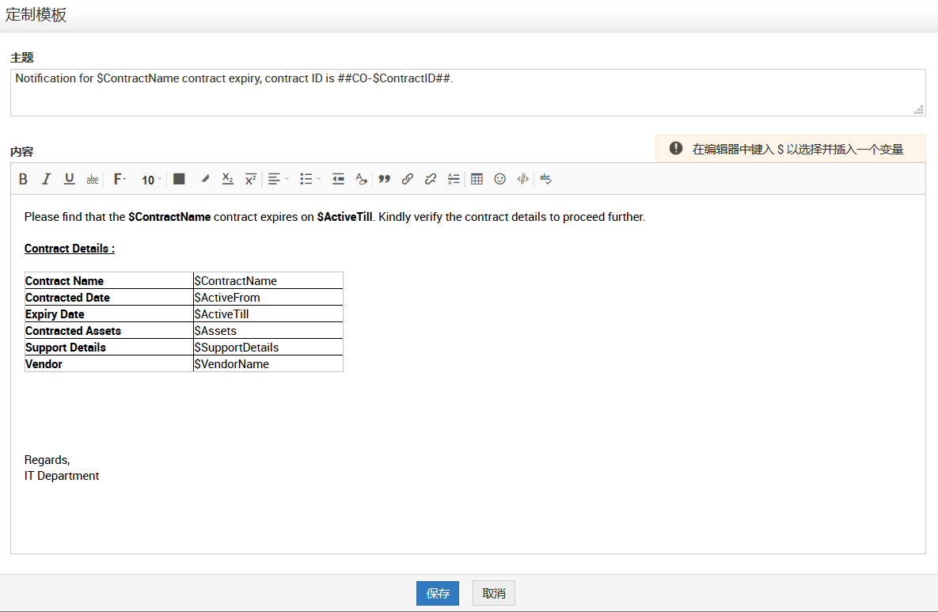Click the bold $ActiveTill variable in the sentence
Viewport: 938px width, 612px height.
coord(344,217)
